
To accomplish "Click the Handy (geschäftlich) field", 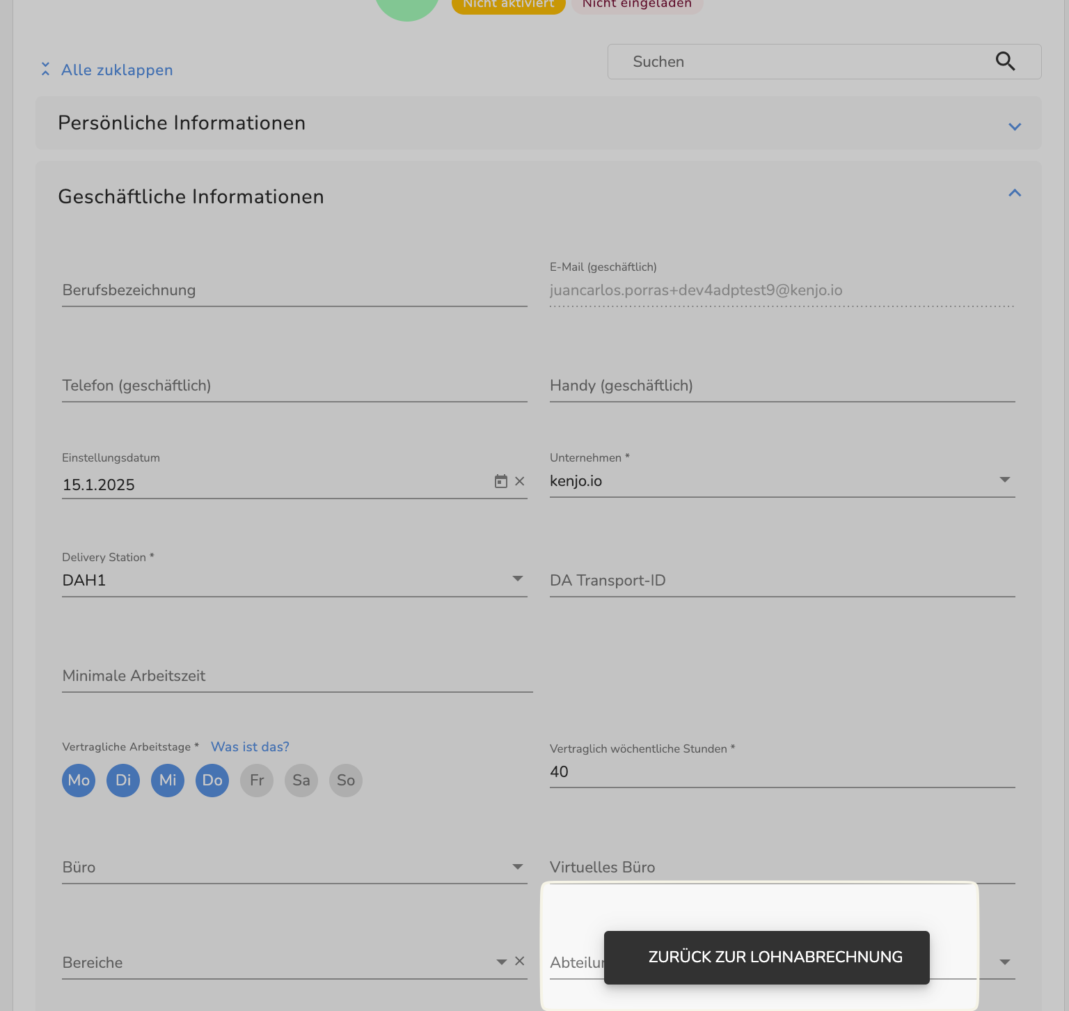I will 782,386.
